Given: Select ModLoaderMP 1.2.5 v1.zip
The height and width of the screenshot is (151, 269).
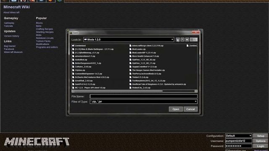Looking at the screenshot, I should (142, 53).
